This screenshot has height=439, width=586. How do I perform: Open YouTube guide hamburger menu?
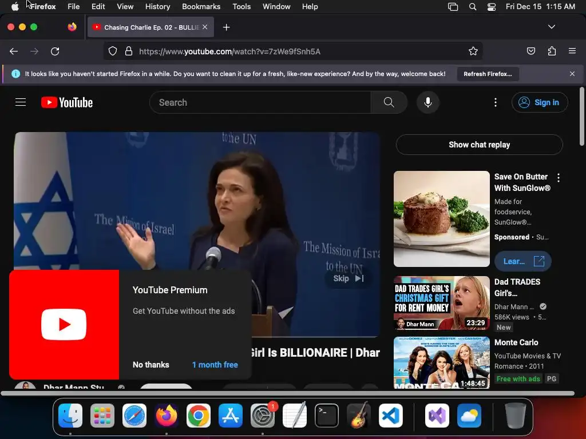21,102
